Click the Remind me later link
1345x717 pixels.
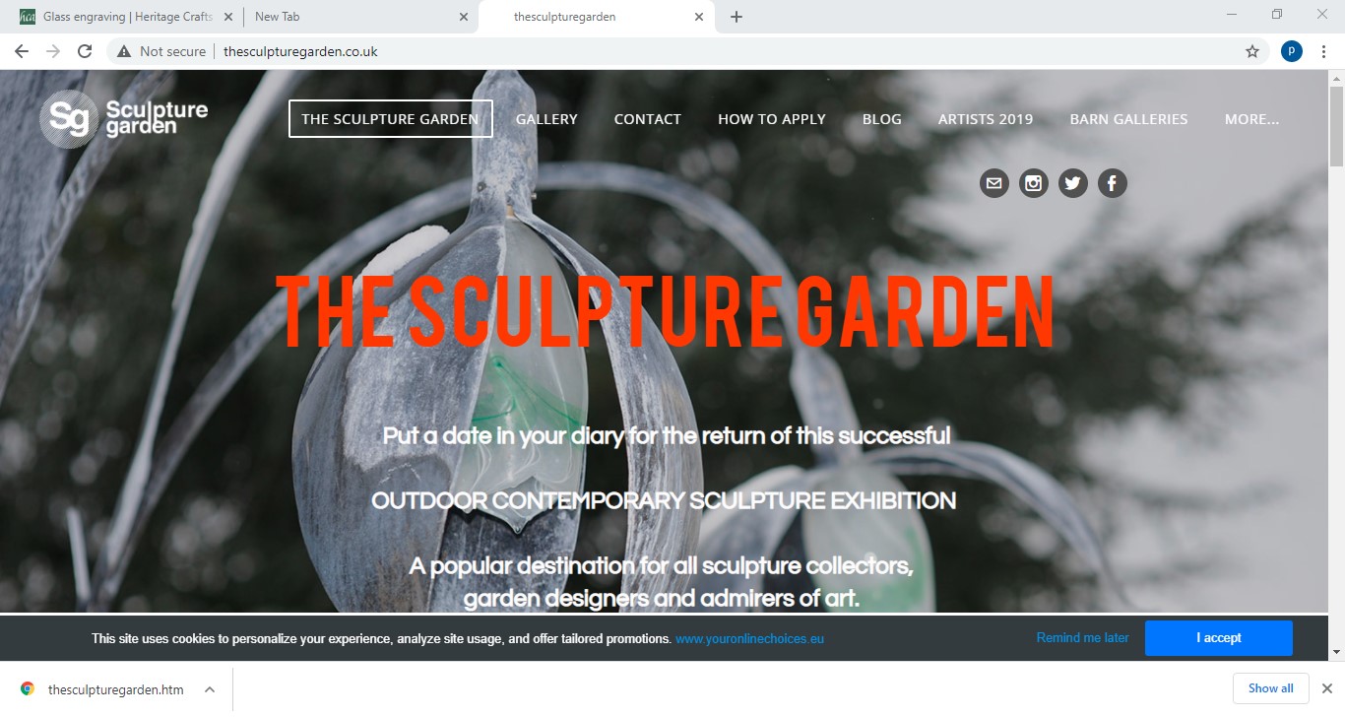coord(1082,638)
